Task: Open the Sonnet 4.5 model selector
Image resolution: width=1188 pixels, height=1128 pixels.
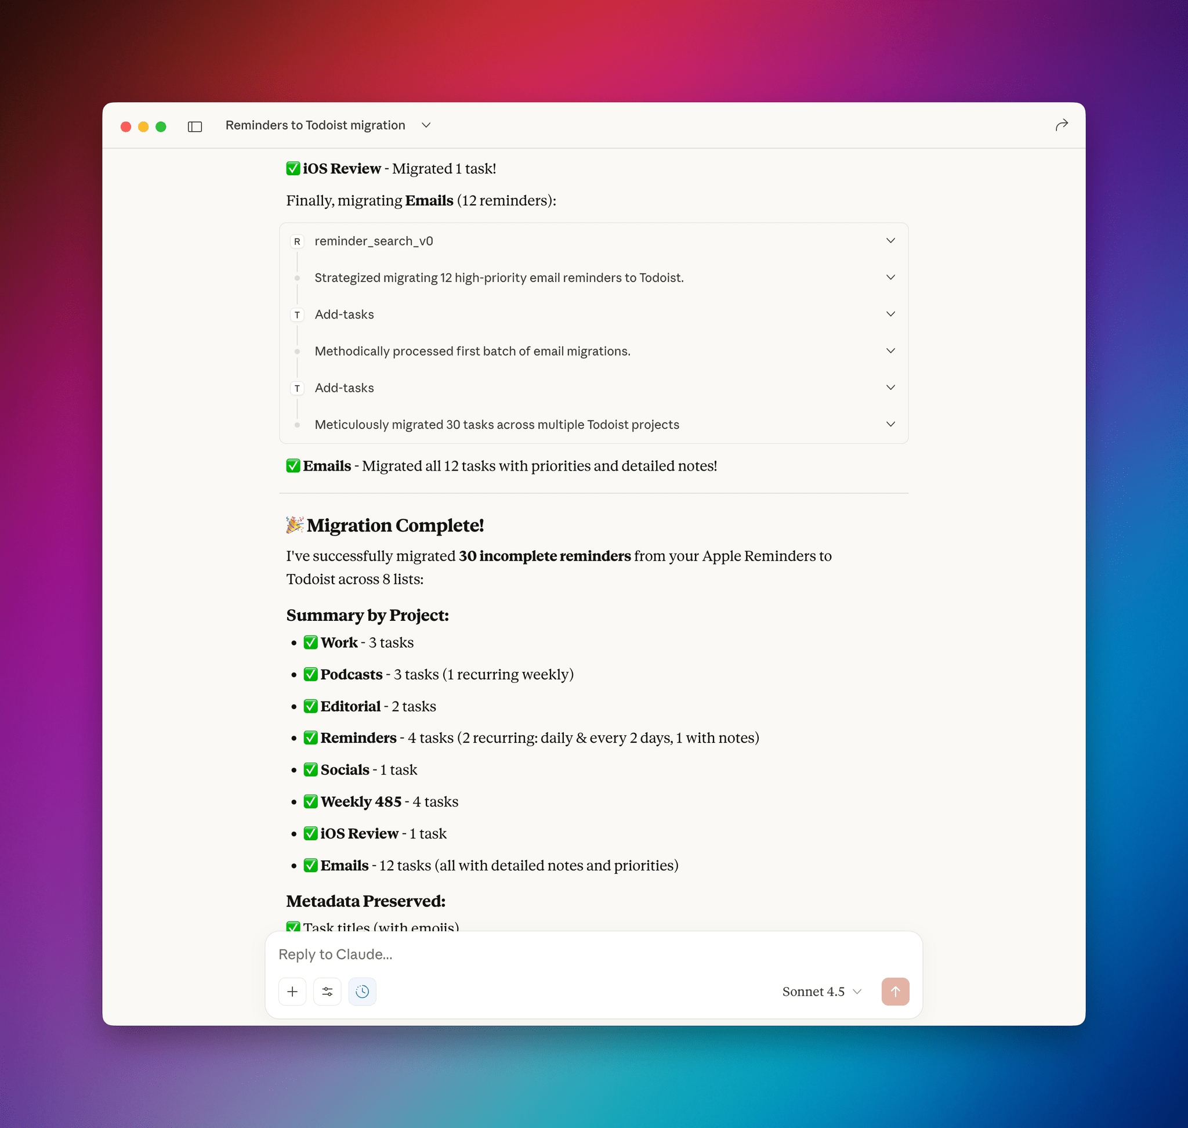Action: click(x=821, y=992)
